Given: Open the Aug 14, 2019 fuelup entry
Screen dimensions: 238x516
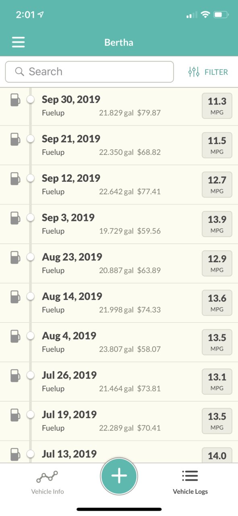Looking at the screenshot, I should coord(119,303).
